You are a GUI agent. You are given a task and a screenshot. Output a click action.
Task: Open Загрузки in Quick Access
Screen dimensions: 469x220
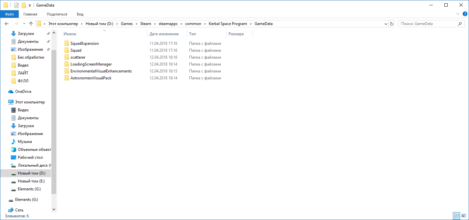tap(26, 34)
